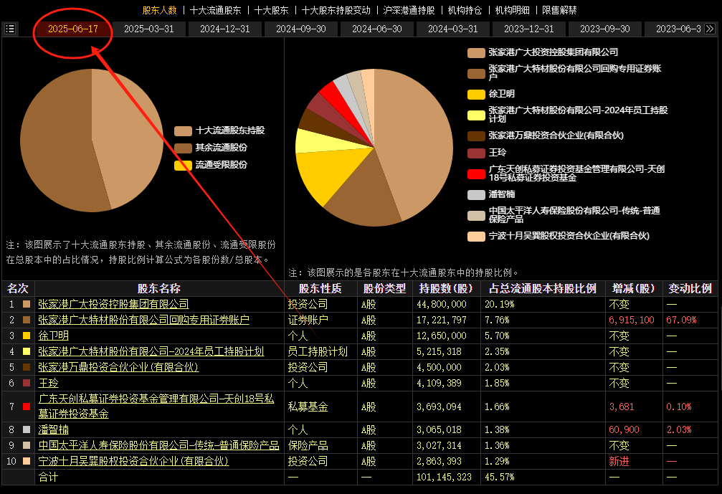Switch to 沪深港通持股 tab

pos(409,10)
